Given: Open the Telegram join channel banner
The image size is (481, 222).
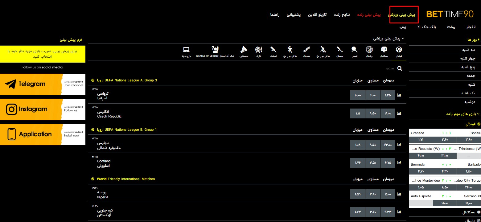Looking at the screenshot, I should 43,84.
